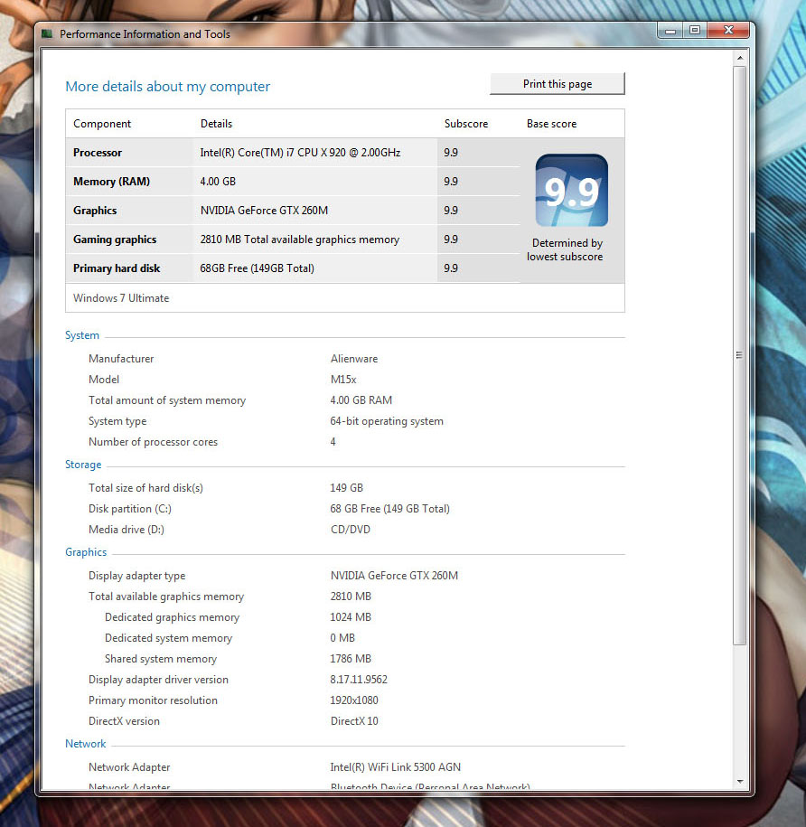
Task: Click the Alienware manufacturer value
Action: [354, 359]
